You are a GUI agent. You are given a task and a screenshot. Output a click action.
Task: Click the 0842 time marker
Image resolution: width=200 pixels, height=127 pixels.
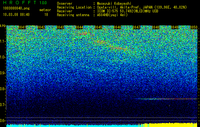point(41,27)
